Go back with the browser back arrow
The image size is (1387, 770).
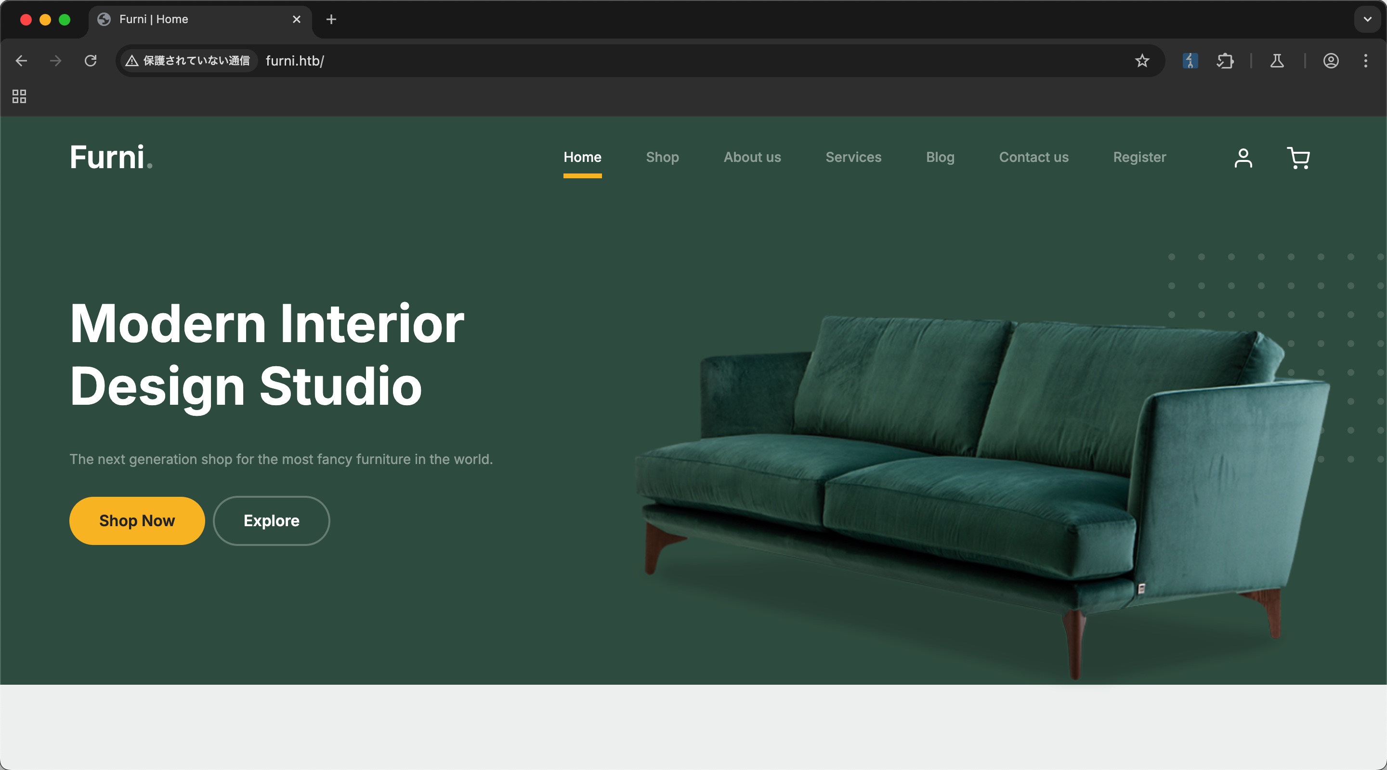[x=22, y=61]
